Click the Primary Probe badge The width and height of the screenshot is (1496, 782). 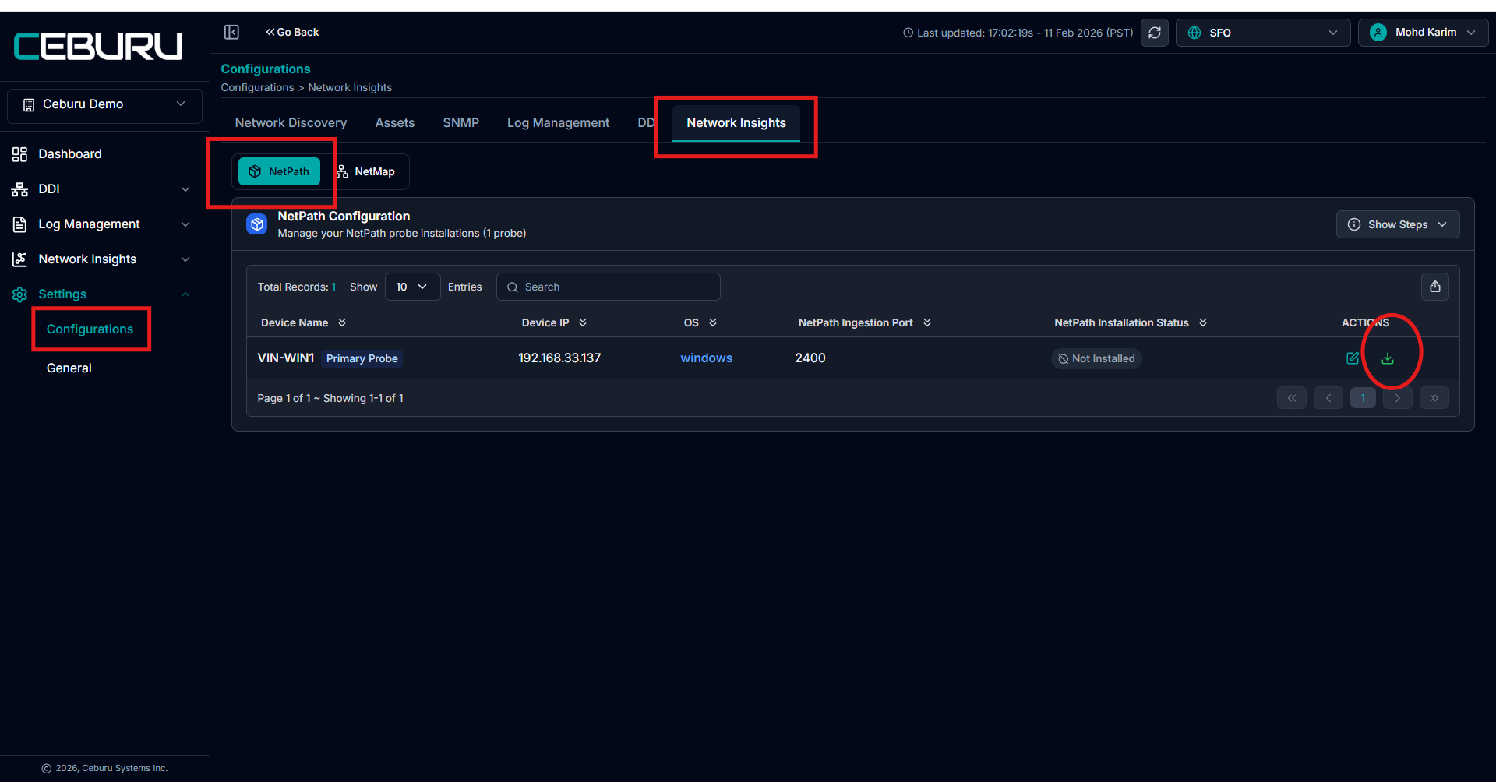click(362, 358)
